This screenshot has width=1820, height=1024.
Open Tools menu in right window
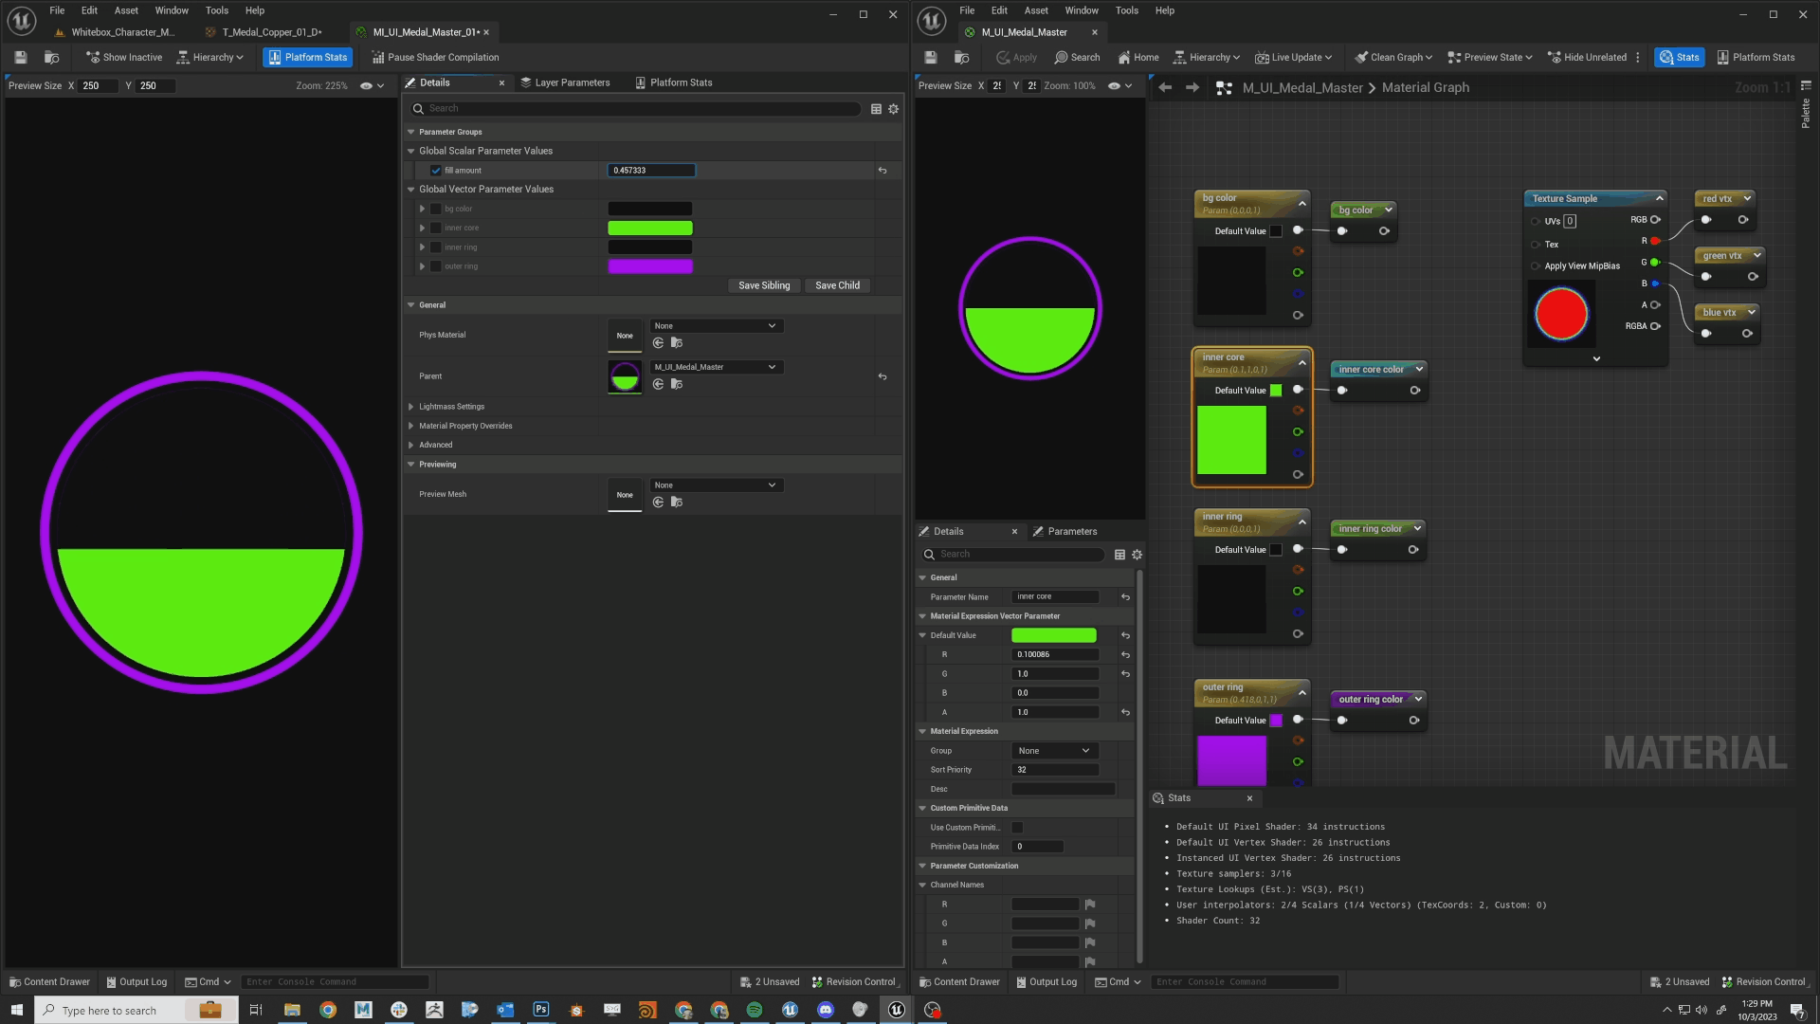1127,10
